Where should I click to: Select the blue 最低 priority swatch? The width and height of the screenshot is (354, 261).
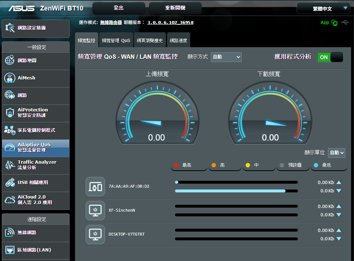(x=316, y=165)
